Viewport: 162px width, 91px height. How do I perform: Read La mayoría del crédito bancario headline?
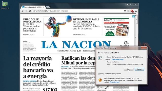pyautogui.click(x=38, y=67)
